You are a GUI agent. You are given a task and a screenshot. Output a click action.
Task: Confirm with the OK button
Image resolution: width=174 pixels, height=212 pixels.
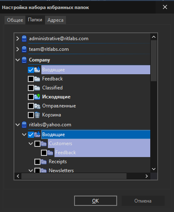[95, 201]
